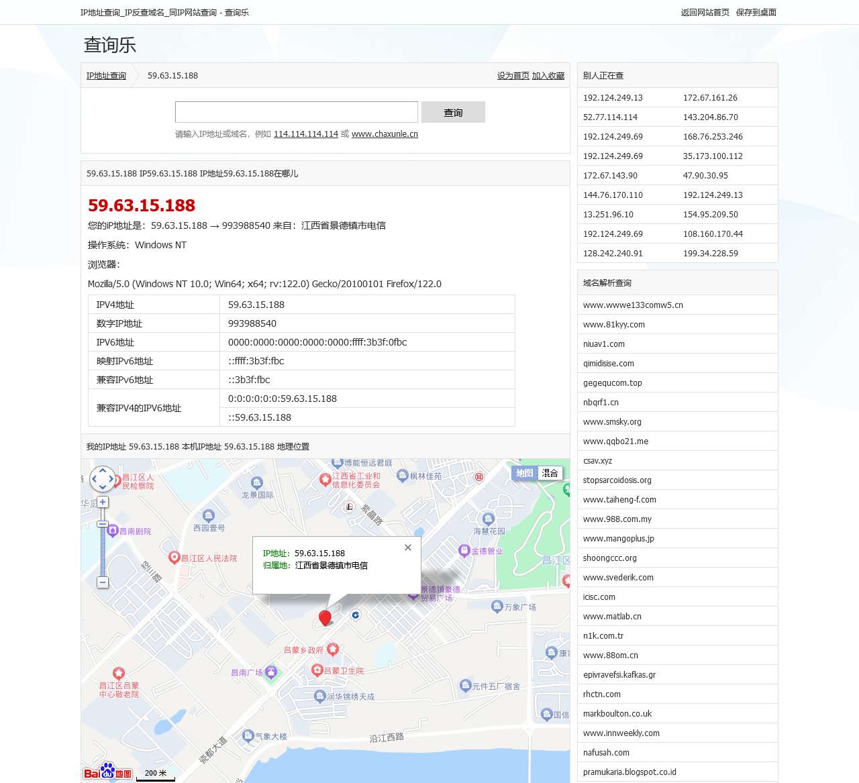859x783 pixels.
Task: Open the IP地址查询 breadcrumb link
Action: pos(105,76)
